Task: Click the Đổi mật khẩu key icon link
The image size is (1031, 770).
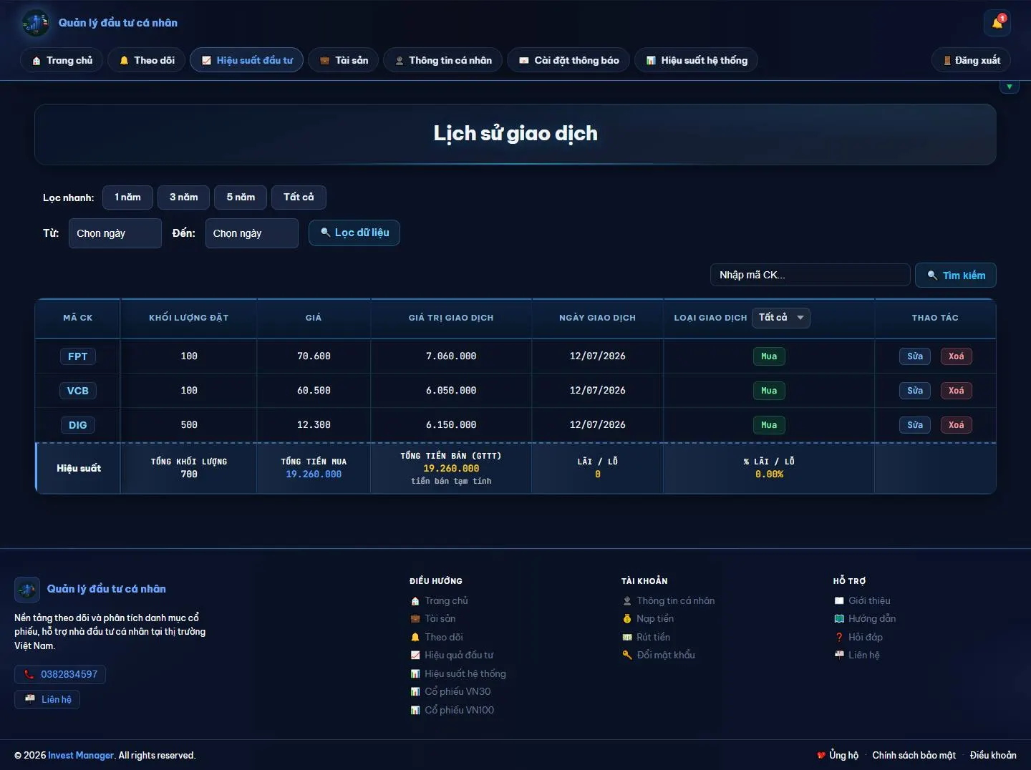Action: (x=659, y=655)
